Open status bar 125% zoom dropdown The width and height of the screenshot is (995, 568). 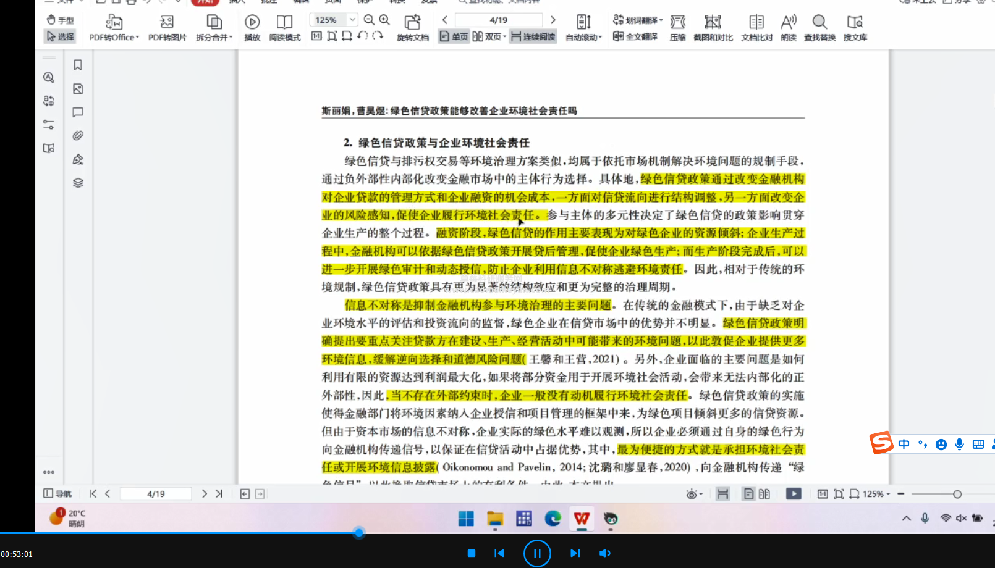[876, 494]
